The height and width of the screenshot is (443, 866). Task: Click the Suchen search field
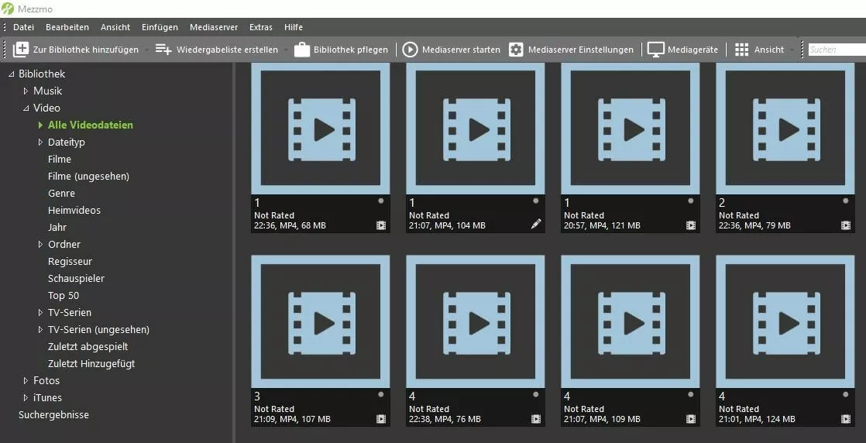click(x=837, y=50)
